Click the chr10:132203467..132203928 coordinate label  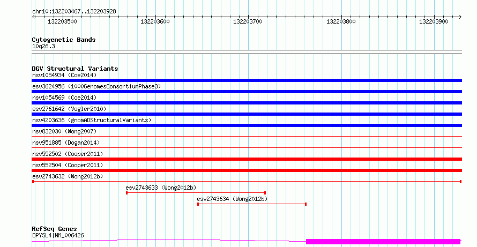coord(74,12)
